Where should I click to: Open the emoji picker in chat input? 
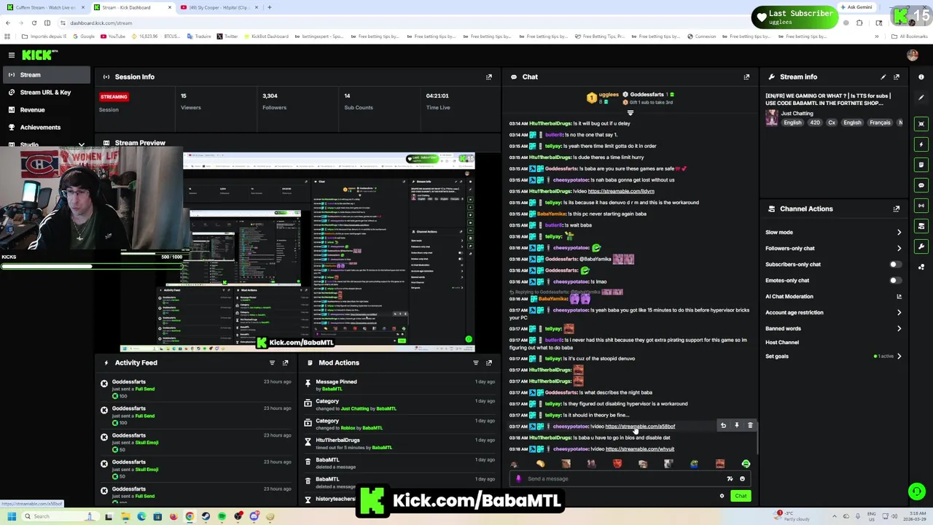click(742, 479)
